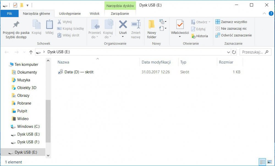Collapse the ribbon with the chevron arrow
The image size is (275, 166).
pyautogui.click(x=264, y=13)
